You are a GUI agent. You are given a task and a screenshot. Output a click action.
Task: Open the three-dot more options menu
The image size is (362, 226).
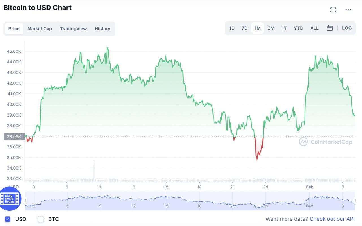(348, 10)
